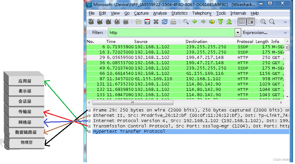Click packet list scroll down arrow
295x164 pixels.
point(287,96)
